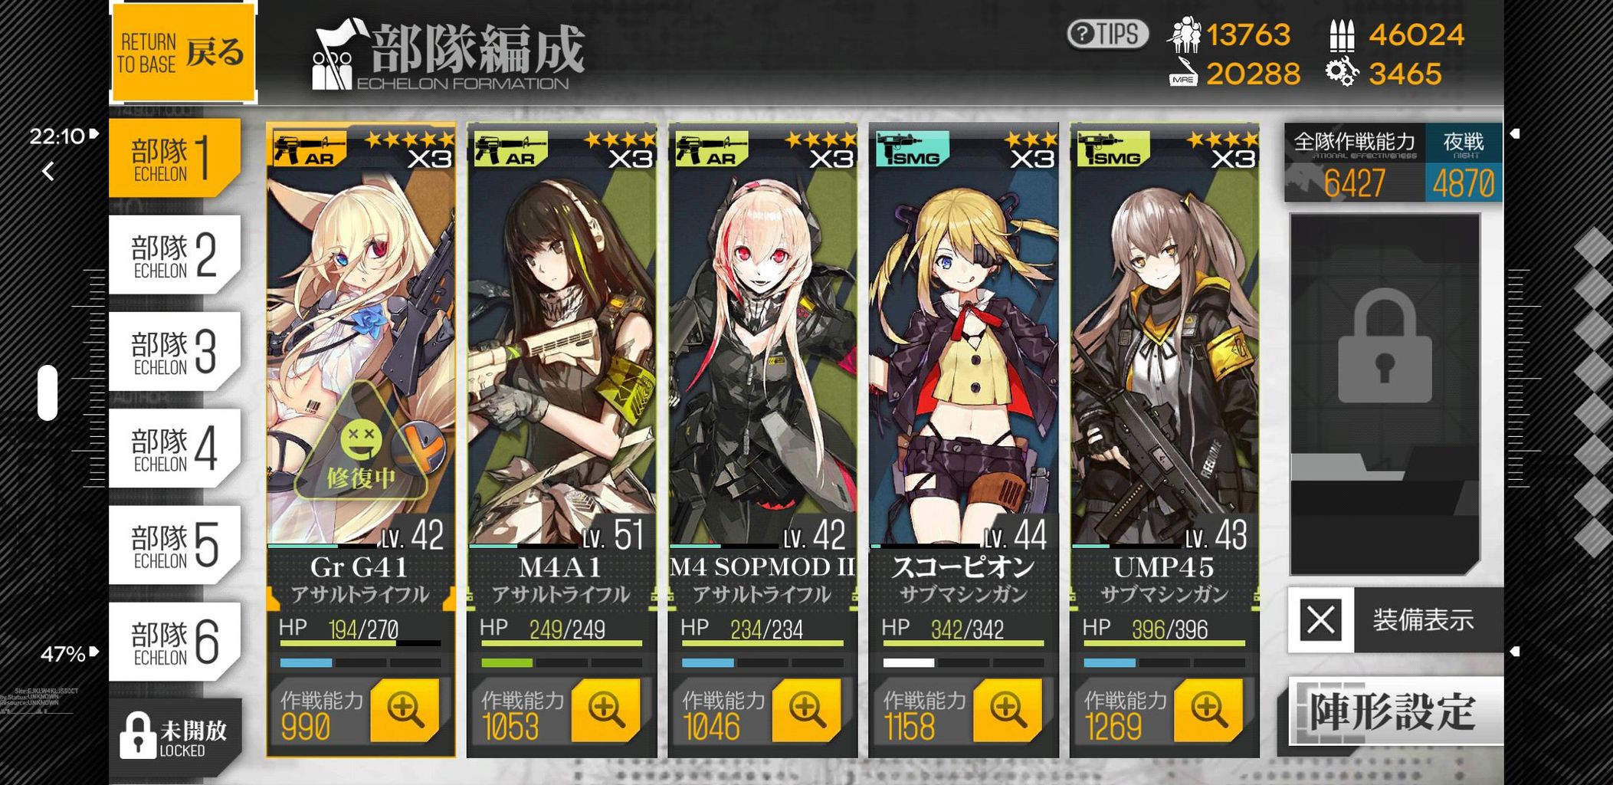Select Echelon 5 tab
Viewport: 1613px width, 785px height.
175,545
